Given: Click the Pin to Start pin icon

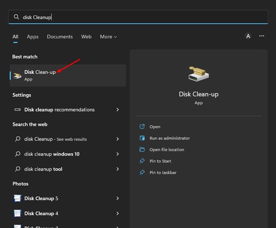Looking at the screenshot, I should tap(142, 161).
